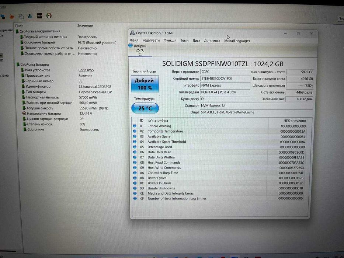This screenshot has height=258, width=344.
Task: Select the C: disk tab under menu bar
Action: pyautogui.click(x=140, y=50)
